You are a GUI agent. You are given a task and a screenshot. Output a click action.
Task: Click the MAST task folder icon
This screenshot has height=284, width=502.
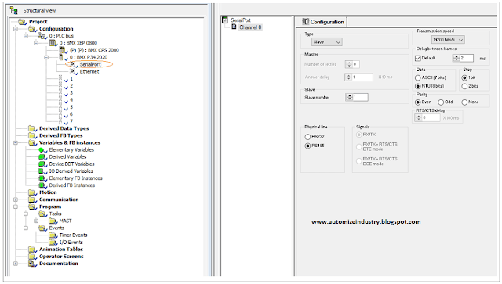coord(53,221)
